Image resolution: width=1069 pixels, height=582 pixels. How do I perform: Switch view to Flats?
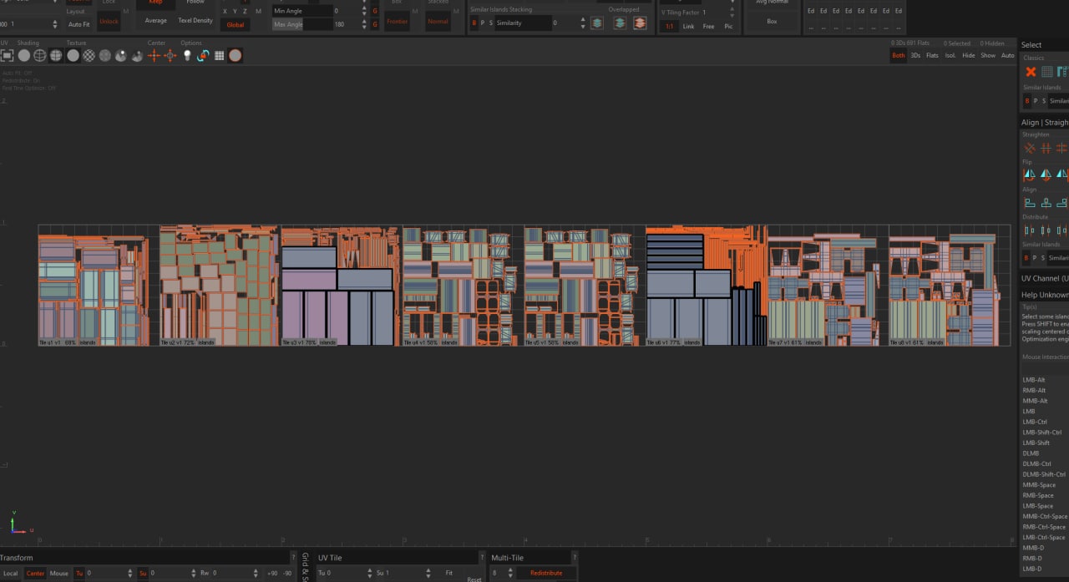932,55
